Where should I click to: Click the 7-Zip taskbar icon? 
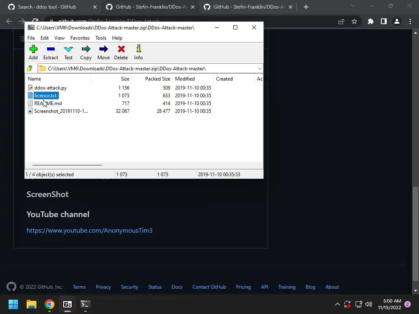pyautogui.click(x=68, y=304)
